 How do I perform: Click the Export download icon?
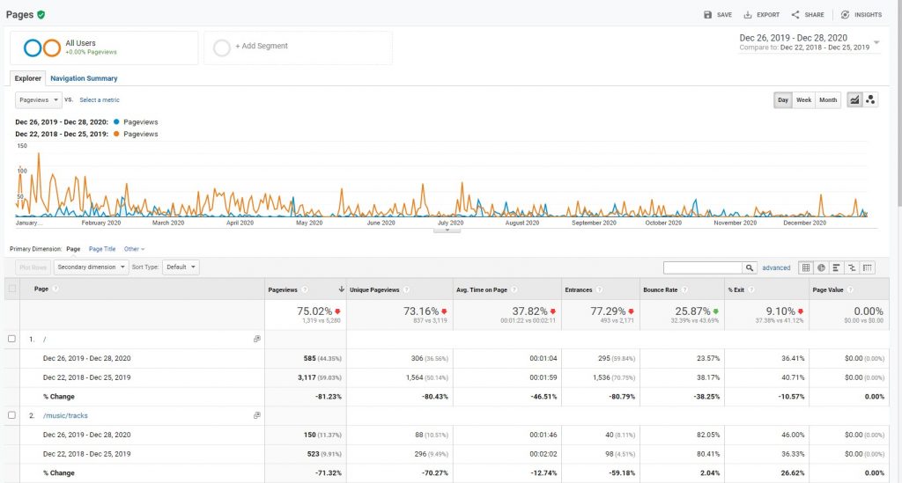point(748,15)
